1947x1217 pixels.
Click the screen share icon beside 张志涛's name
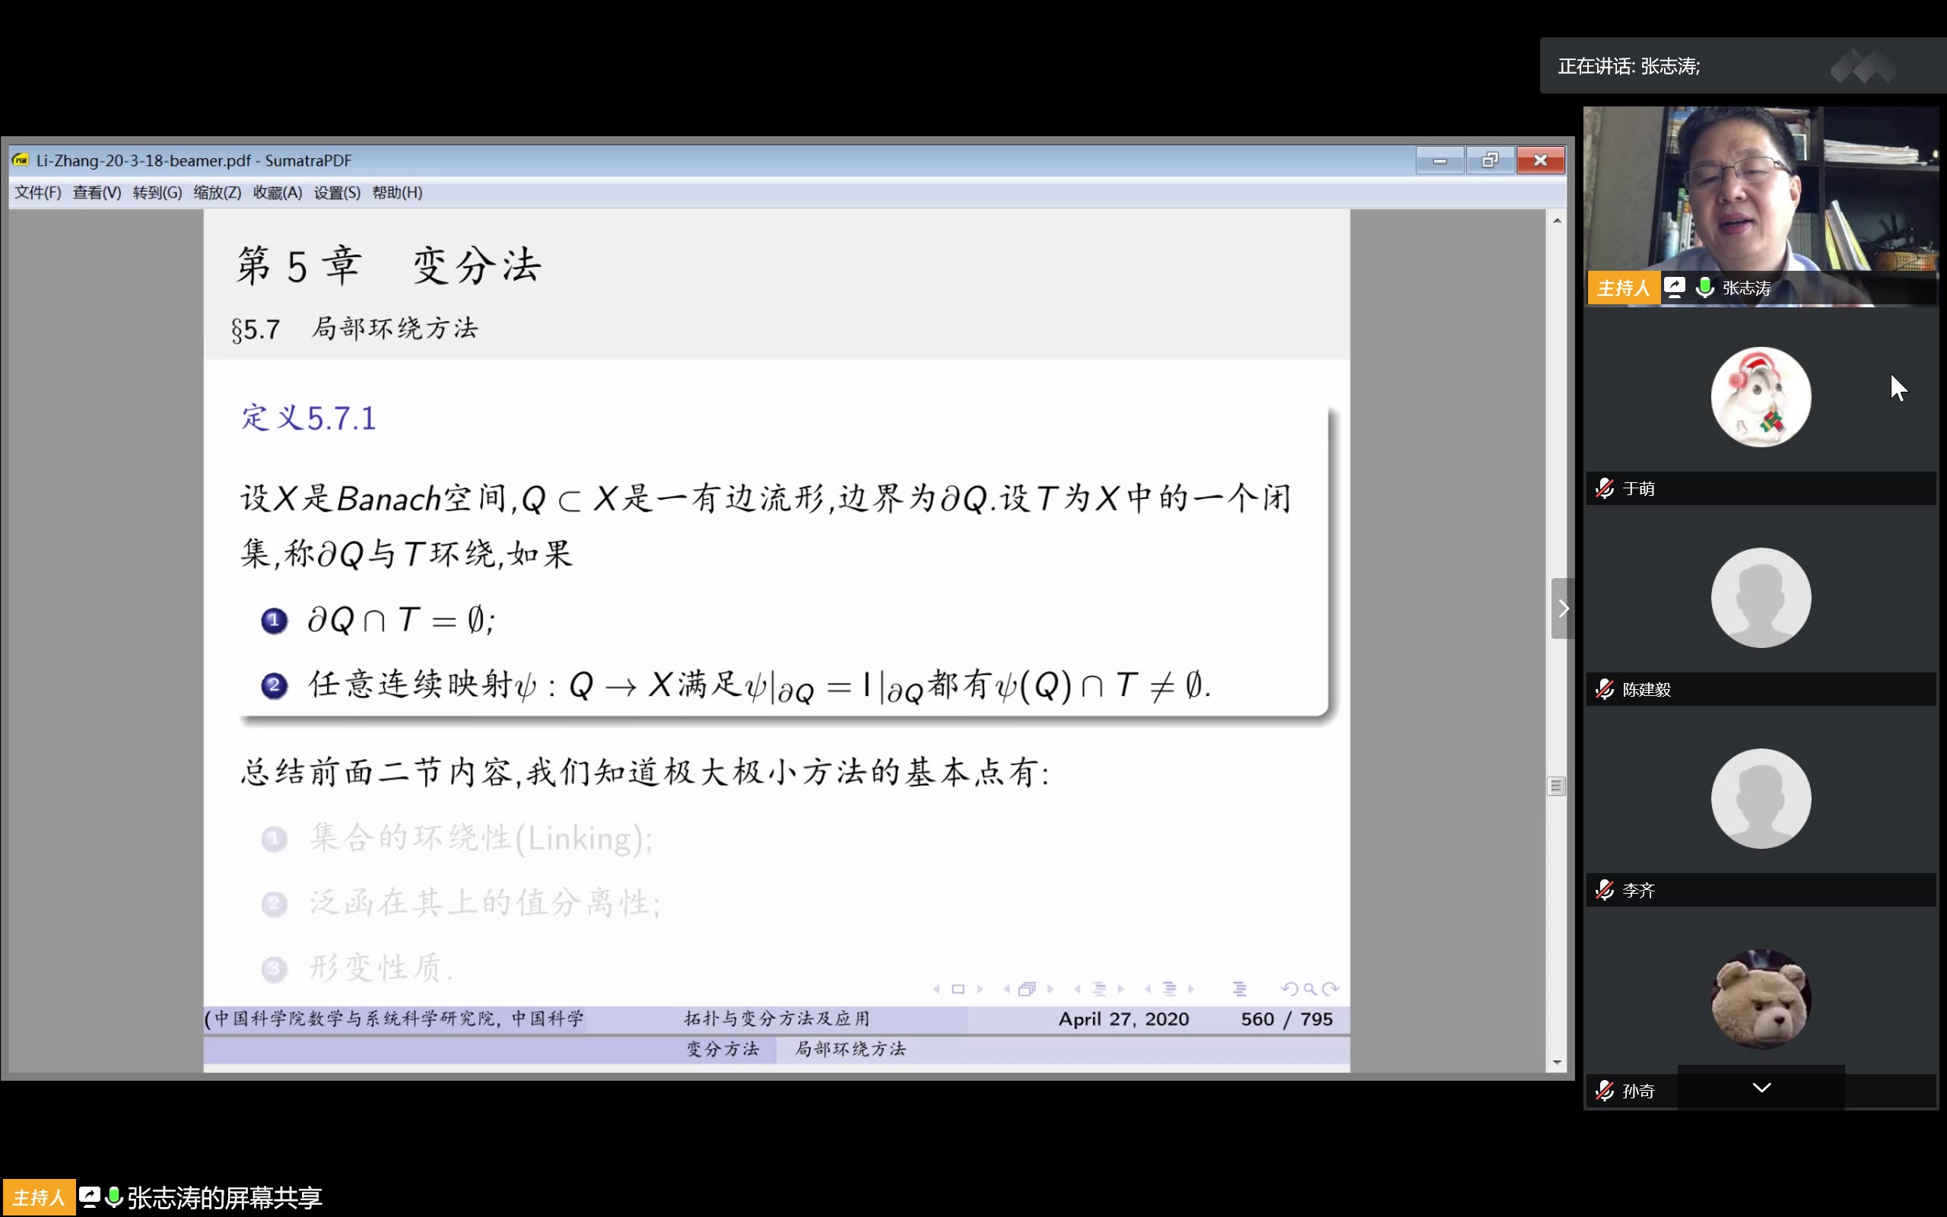(1675, 288)
